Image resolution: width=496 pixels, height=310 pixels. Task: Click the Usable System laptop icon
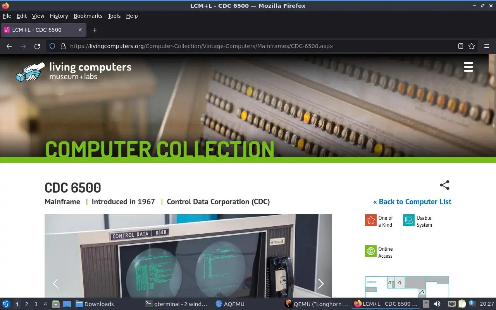click(409, 220)
